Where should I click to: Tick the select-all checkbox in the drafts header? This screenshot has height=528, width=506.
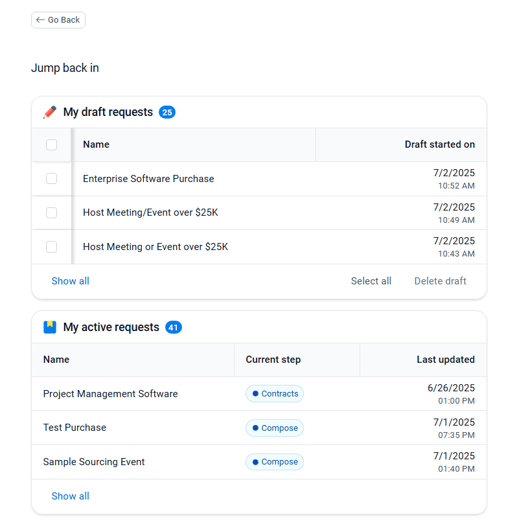click(52, 144)
